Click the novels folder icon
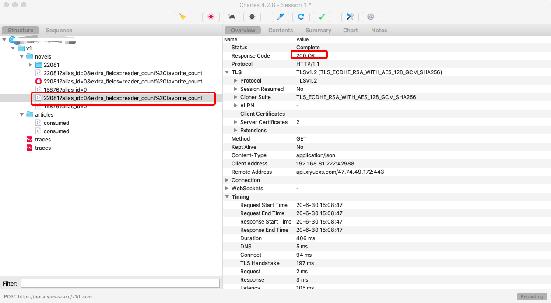Screen dimensions: 551x303 [x=30, y=56]
